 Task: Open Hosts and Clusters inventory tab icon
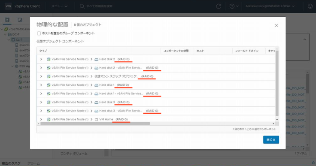click(7, 20)
